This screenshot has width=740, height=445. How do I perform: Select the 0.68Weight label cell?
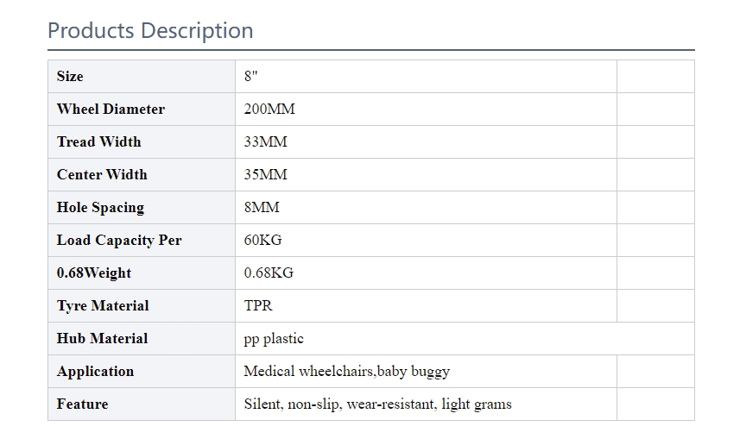click(x=142, y=273)
